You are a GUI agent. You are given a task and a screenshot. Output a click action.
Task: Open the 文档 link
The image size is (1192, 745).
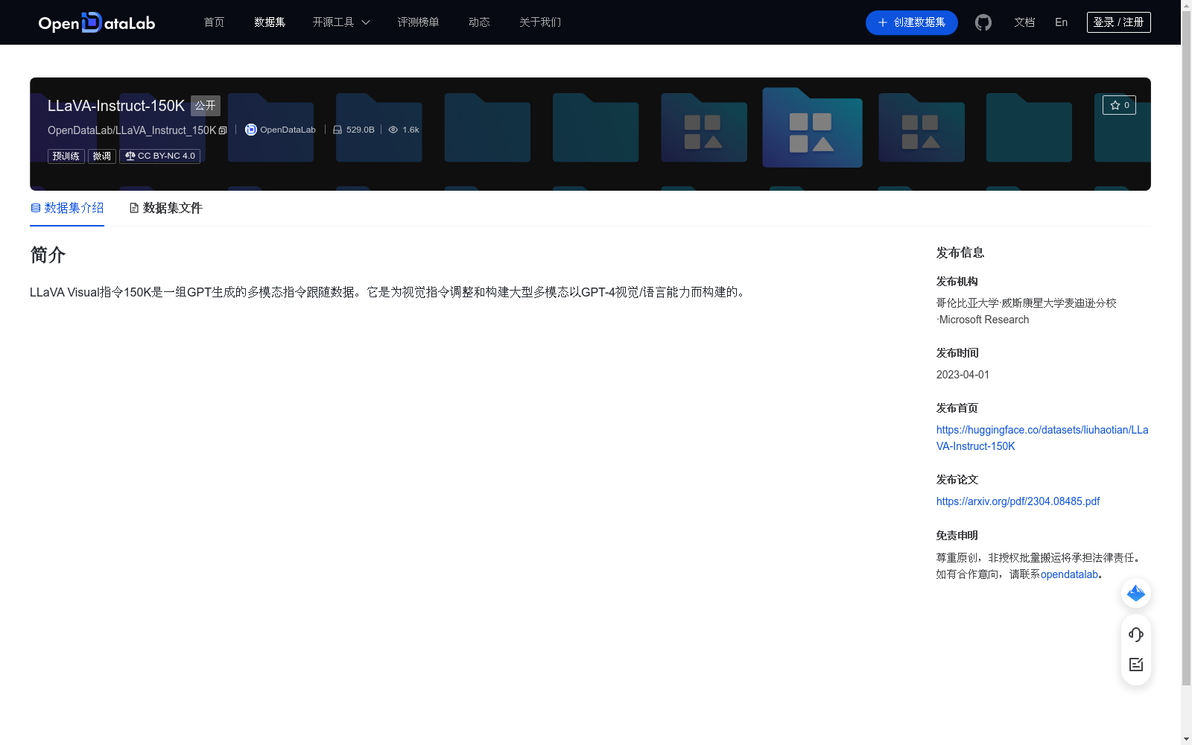pyautogui.click(x=1024, y=22)
